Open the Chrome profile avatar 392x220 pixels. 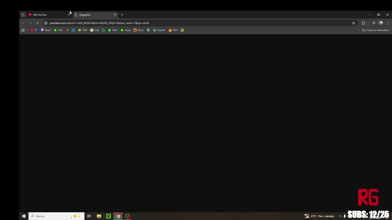pyautogui.click(x=381, y=23)
